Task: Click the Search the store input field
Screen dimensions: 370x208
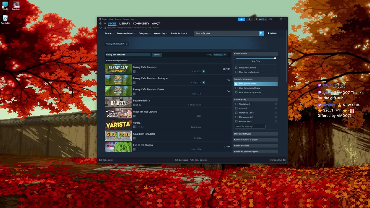Action: 226,33
